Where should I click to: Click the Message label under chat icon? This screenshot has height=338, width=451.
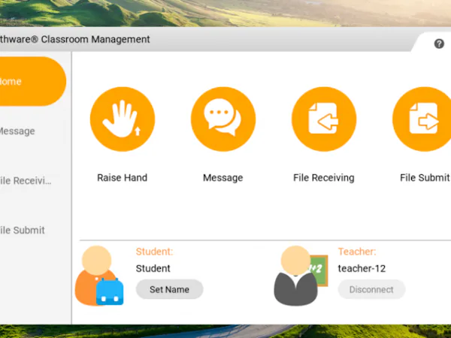[223, 177]
